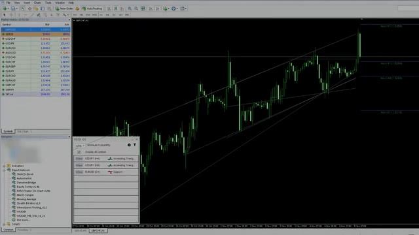The image size is (419, 235).
Task: Toggle the AutoTrading button
Action: point(92,8)
